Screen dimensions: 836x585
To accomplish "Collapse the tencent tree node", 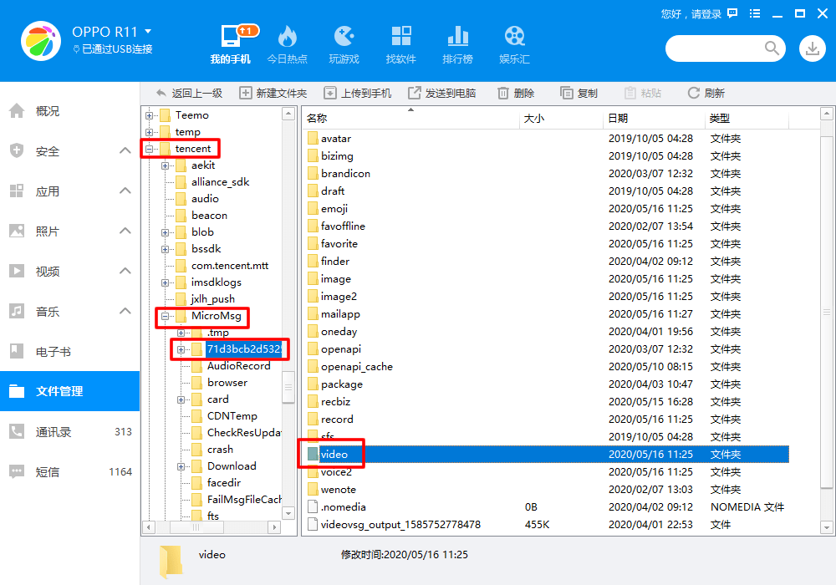I will click(x=150, y=149).
